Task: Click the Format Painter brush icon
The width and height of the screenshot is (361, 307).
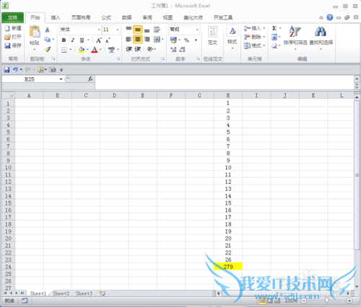Action: (48, 49)
